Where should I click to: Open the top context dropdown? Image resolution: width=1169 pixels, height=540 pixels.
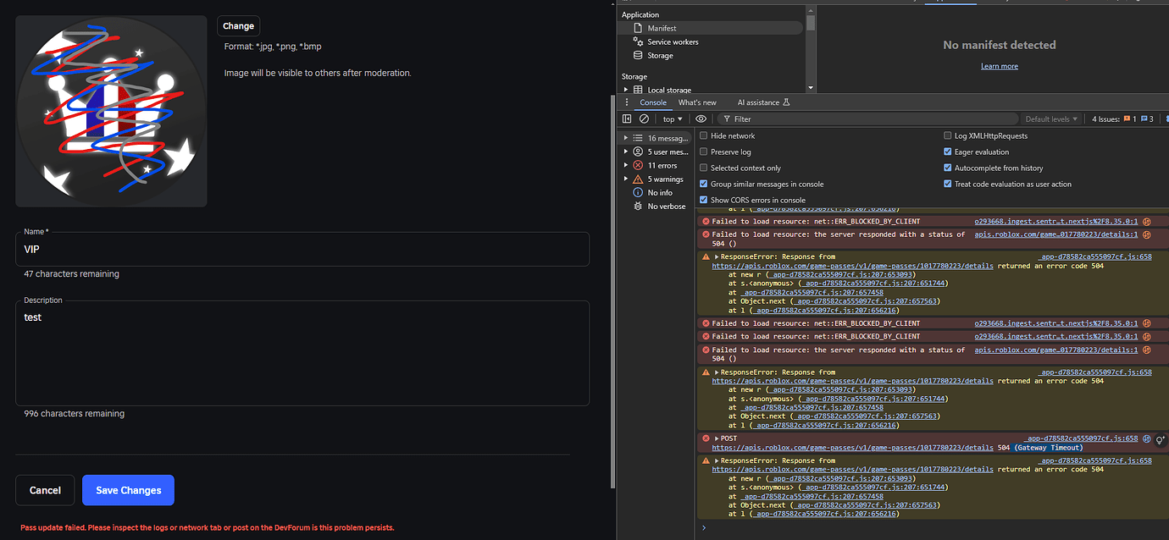pos(673,119)
